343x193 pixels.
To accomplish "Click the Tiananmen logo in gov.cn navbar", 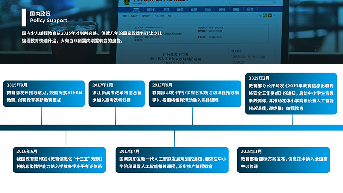I will 136,10.
